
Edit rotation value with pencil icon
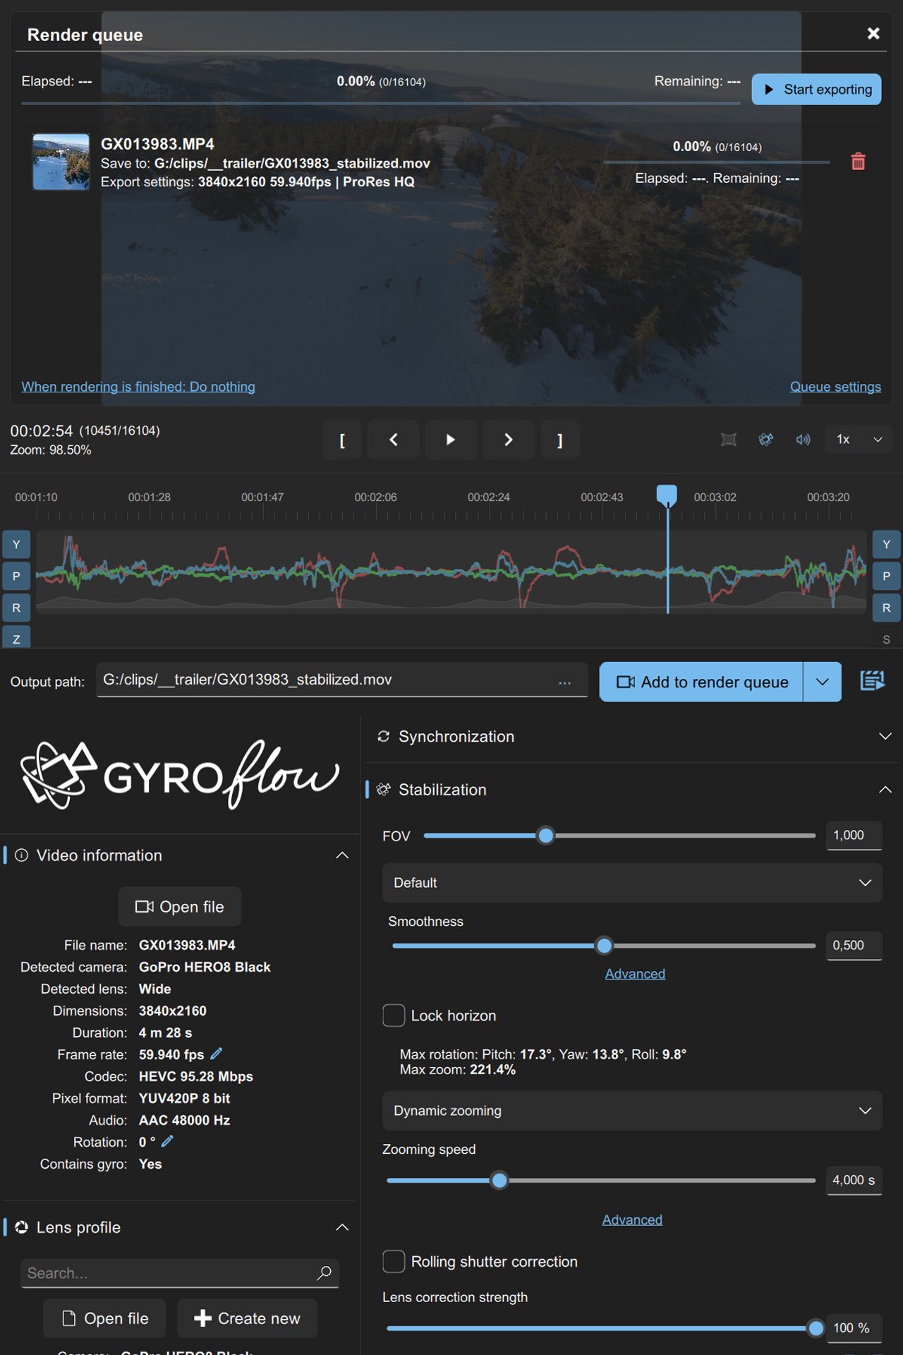167,1141
